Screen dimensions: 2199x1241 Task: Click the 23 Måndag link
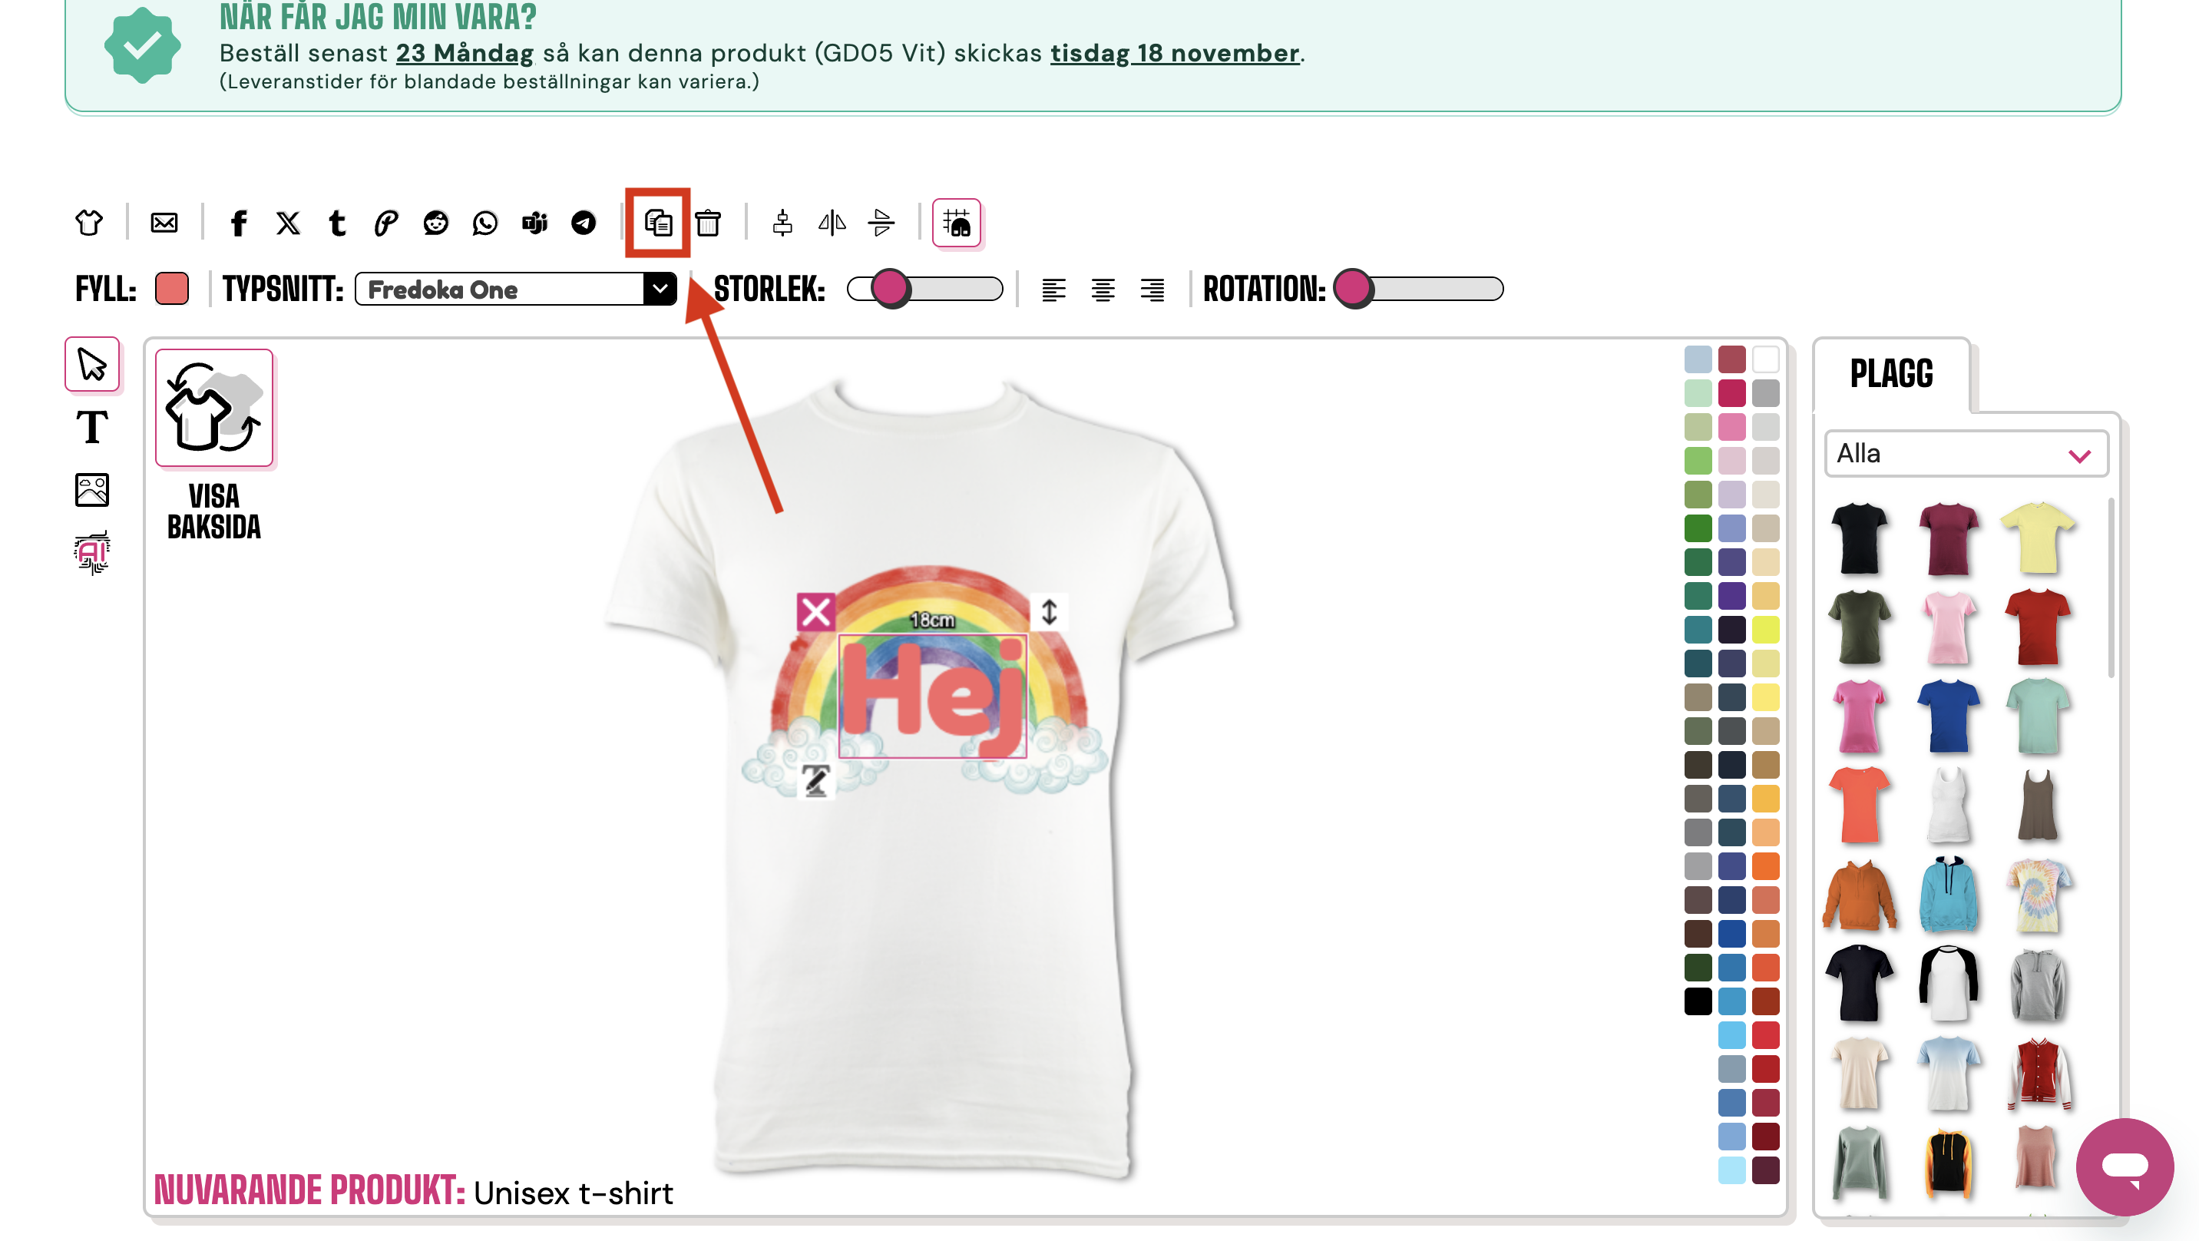(465, 53)
